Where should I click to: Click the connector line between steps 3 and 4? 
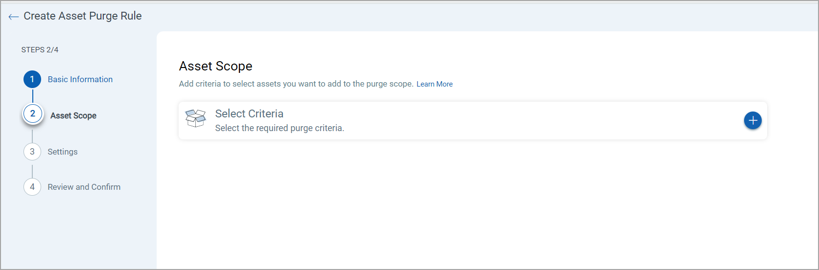click(x=32, y=171)
